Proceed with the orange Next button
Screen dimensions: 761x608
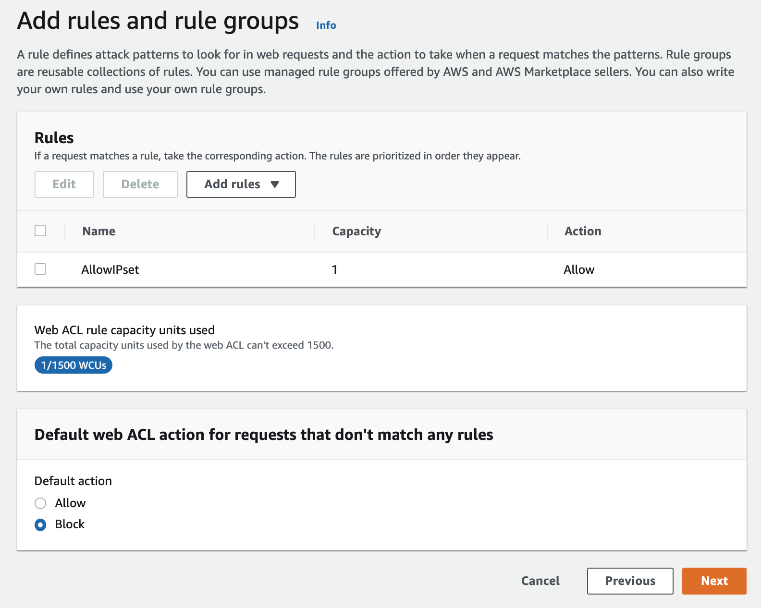pyautogui.click(x=714, y=581)
